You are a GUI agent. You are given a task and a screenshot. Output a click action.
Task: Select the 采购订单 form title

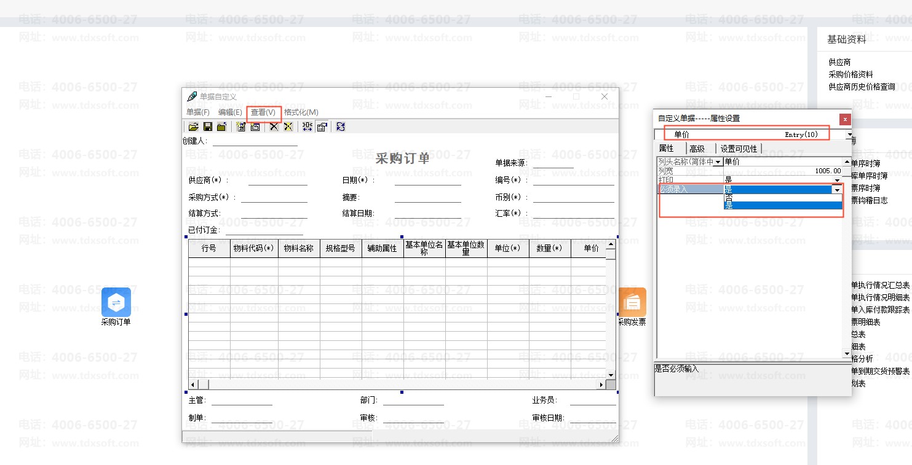click(403, 158)
